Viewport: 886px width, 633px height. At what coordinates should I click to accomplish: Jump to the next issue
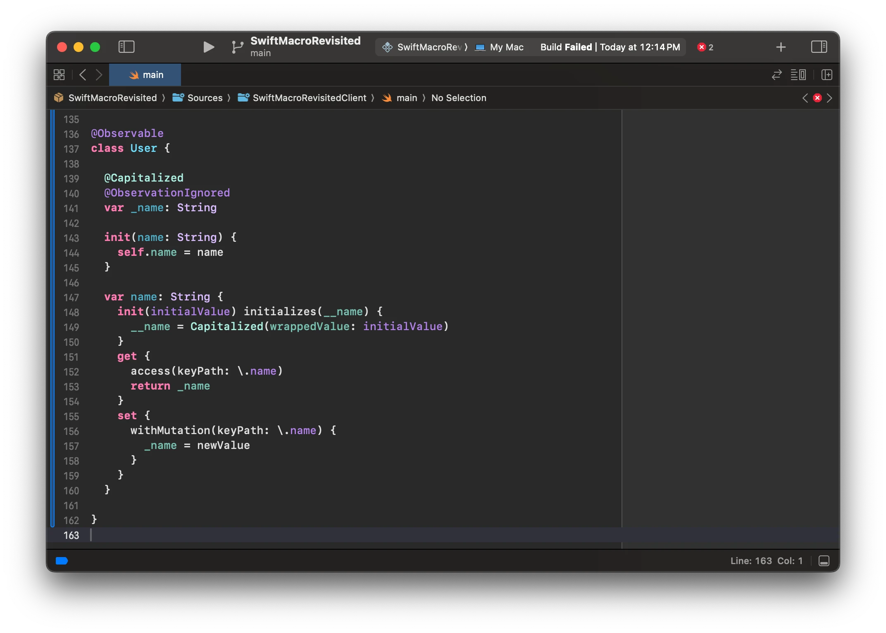pos(829,98)
